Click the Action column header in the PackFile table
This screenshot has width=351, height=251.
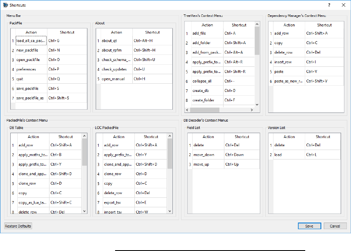coord(31,32)
